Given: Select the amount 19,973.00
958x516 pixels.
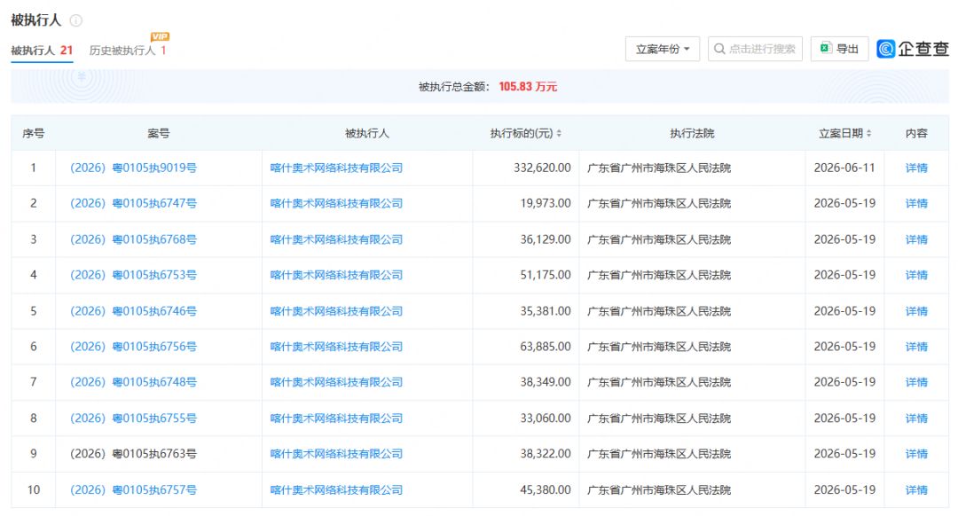Looking at the screenshot, I should pyautogui.click(x=546, y=203).
